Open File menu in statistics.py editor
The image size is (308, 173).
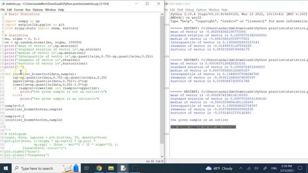coord(3,10)
